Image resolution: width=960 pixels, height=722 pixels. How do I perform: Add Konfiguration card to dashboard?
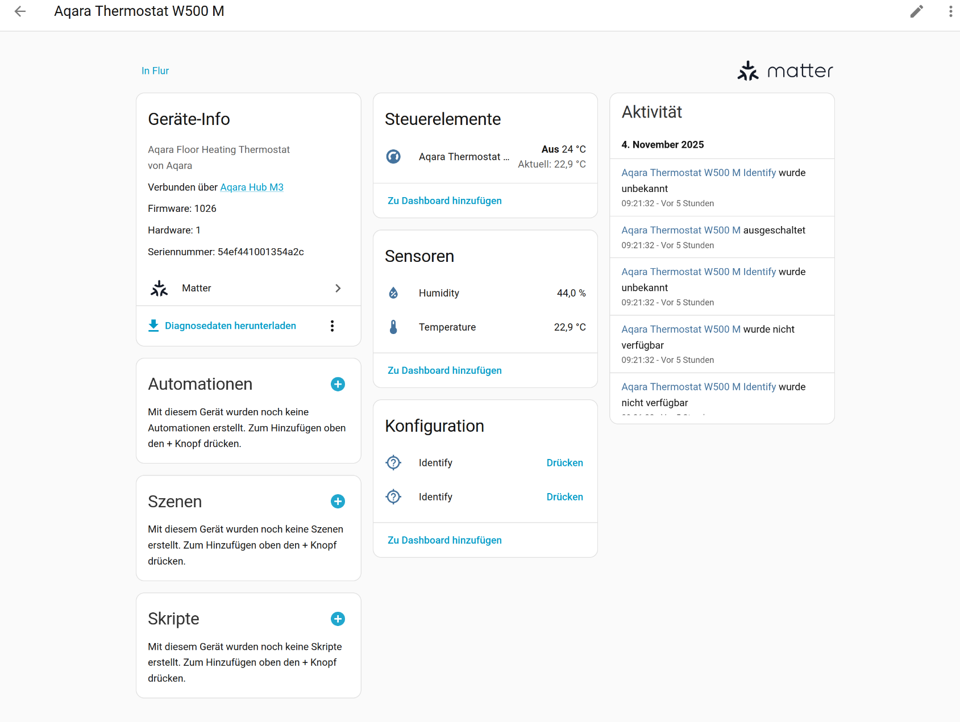pos(444,540)
